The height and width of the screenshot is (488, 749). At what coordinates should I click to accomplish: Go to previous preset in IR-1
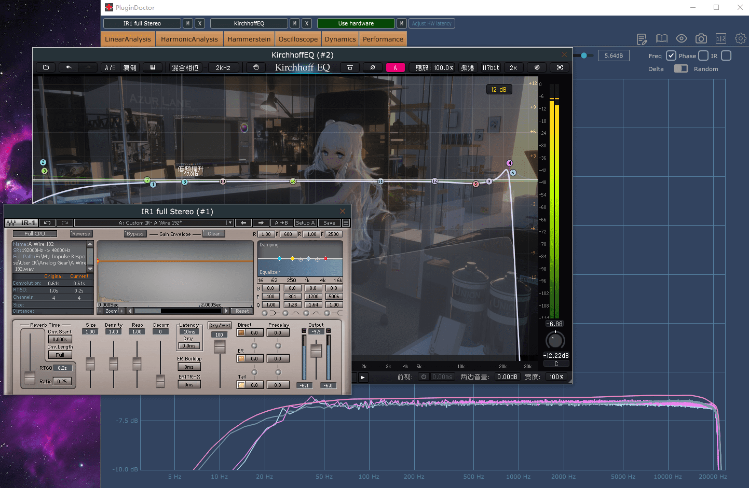(243, 222)
